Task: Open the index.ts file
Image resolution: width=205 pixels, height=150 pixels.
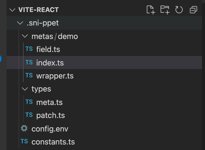Action: [104, 62]
